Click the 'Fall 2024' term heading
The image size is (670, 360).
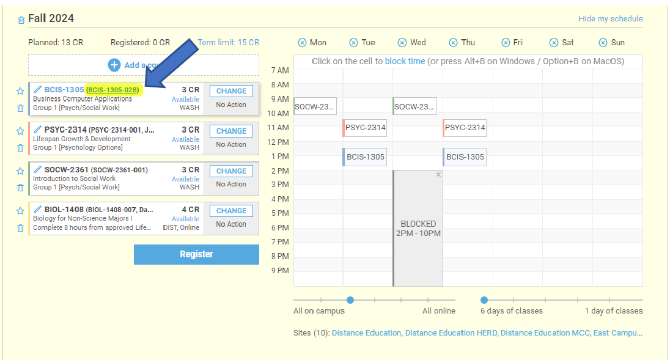51,18
